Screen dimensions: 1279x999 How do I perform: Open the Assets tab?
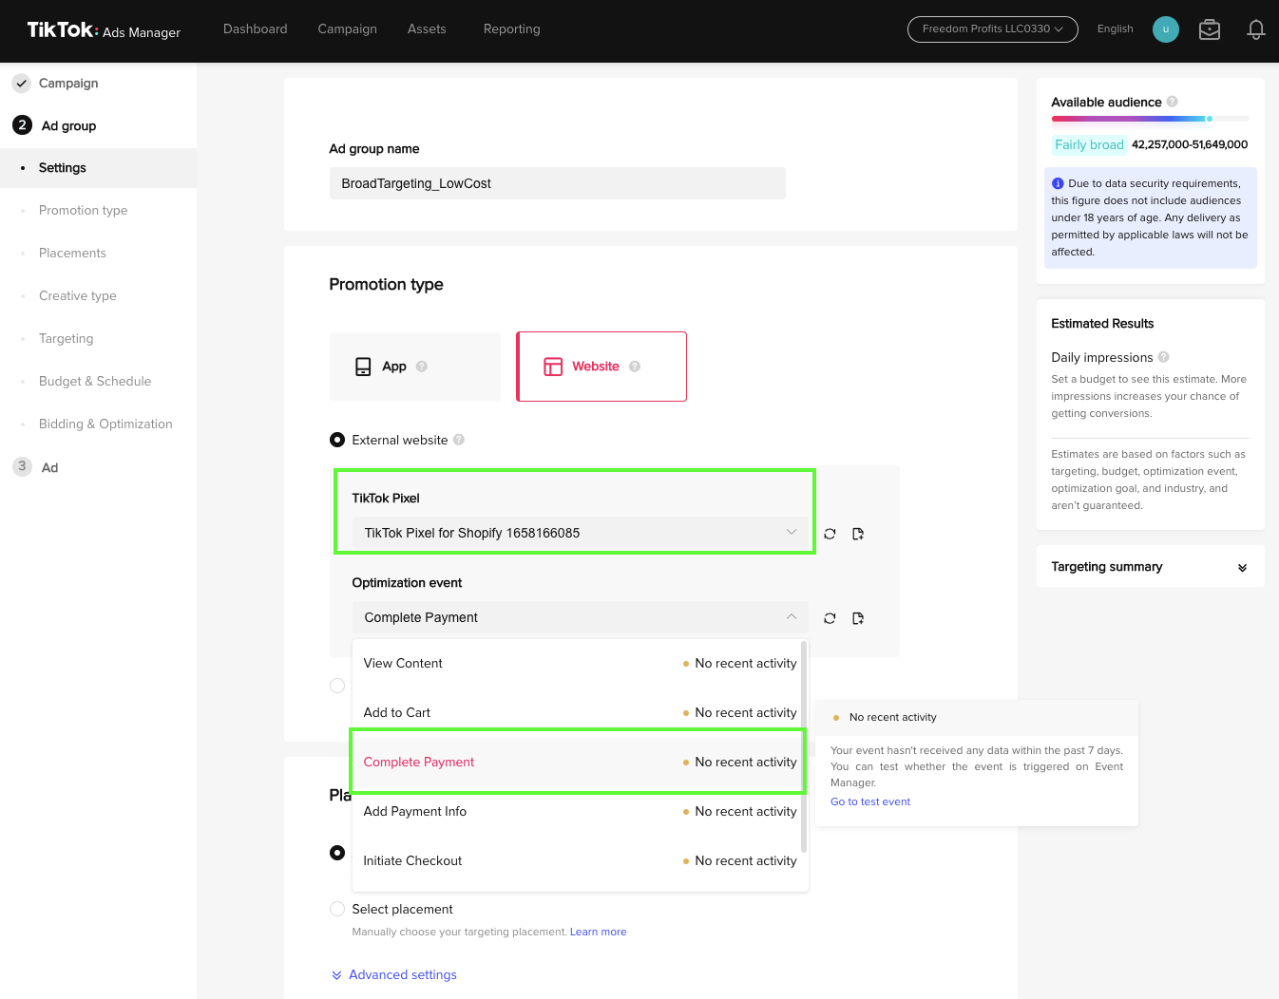(427, 29)
